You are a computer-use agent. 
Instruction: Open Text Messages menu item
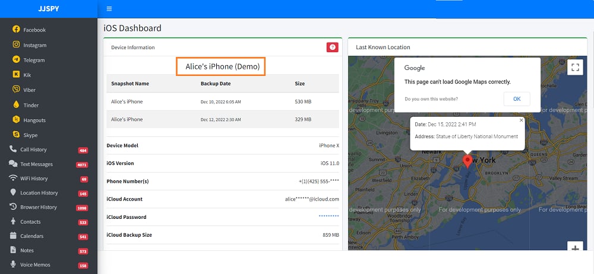click(36, 164)
